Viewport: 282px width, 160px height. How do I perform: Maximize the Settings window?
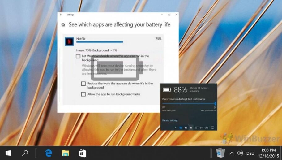pyautogui.click(x=169, y=15)
